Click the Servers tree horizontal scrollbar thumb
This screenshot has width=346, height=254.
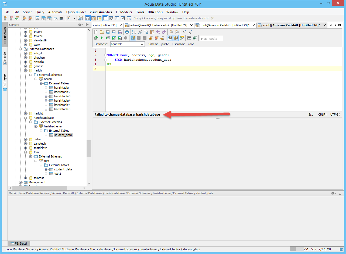coord(40,188)
